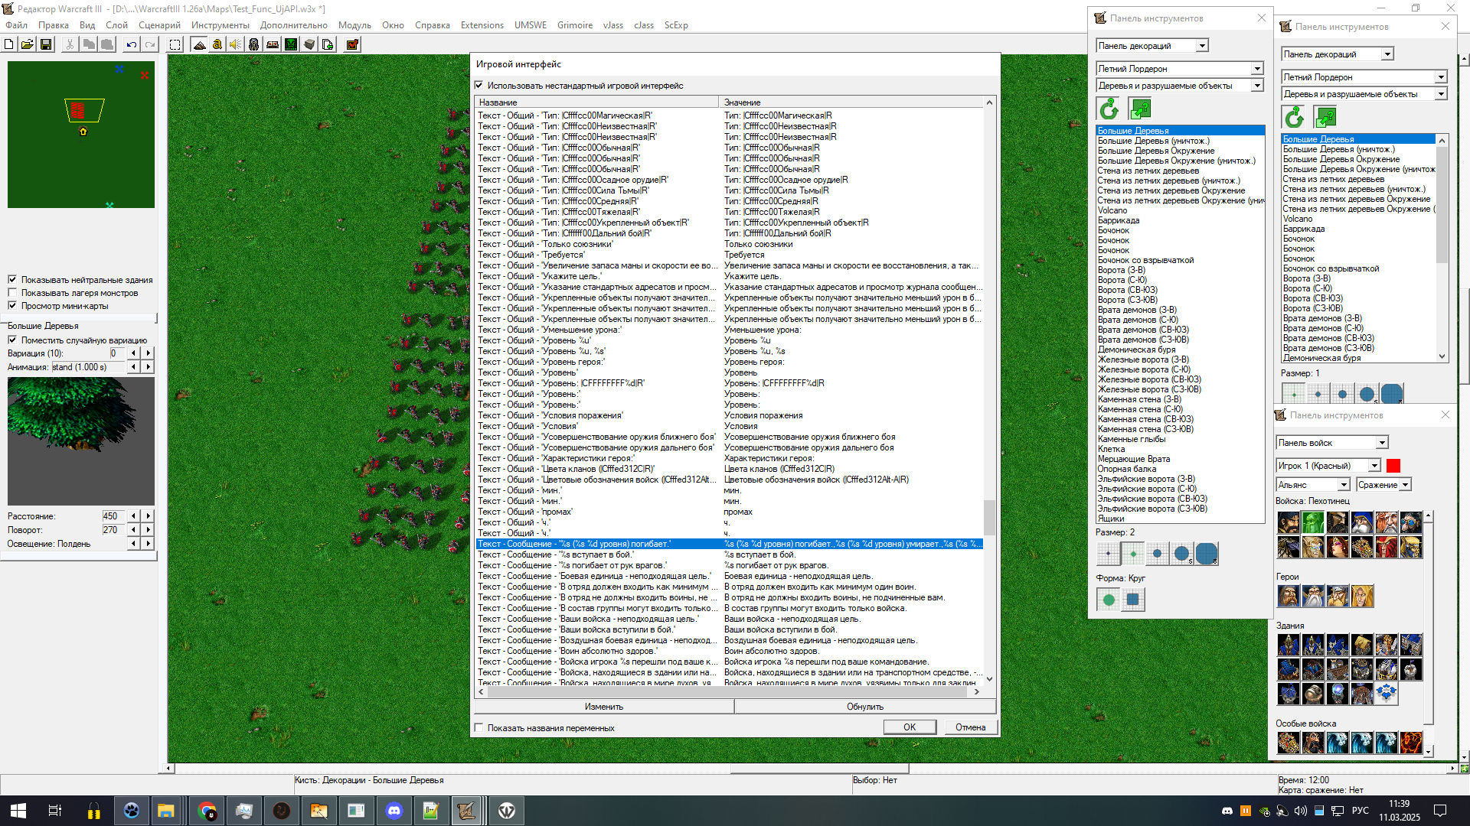Open the Object Editor icon

click(254, 44)
